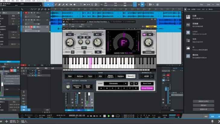Screen dimensions: 220x124
Task: Toggle the plugin power bypass button
Action: 64,24
